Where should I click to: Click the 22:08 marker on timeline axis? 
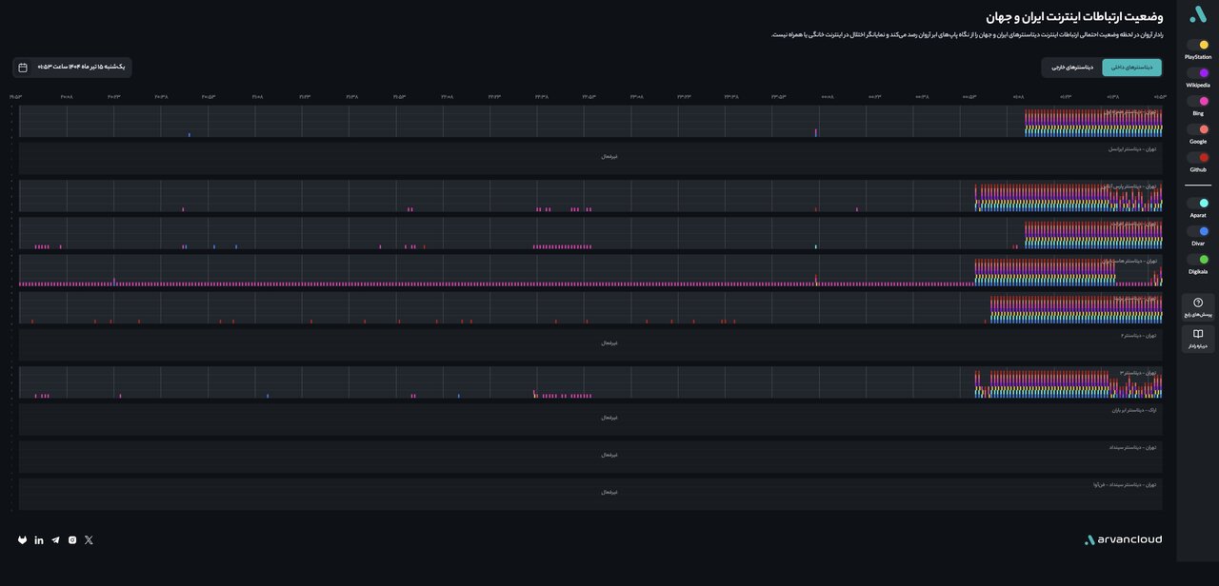(447, 97)
